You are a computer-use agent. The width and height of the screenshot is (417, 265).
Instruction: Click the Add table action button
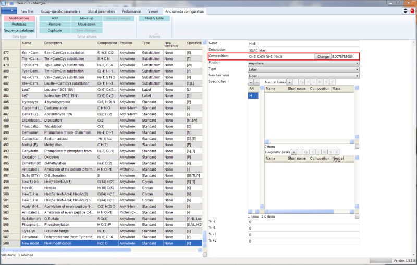[55, 18]
